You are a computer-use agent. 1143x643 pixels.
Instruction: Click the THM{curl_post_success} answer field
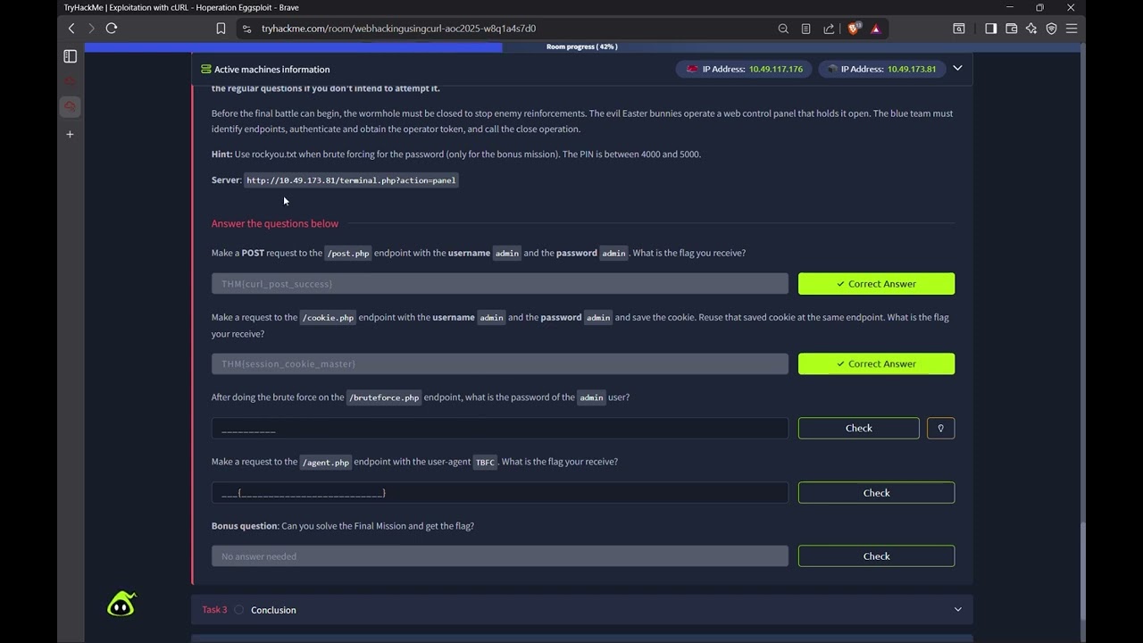click(500, 284)
